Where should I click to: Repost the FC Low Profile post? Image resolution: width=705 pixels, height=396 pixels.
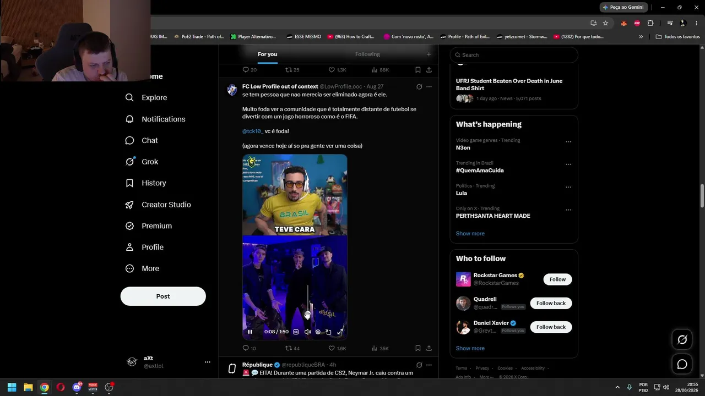pyautogui.click(x=292, y=348)
